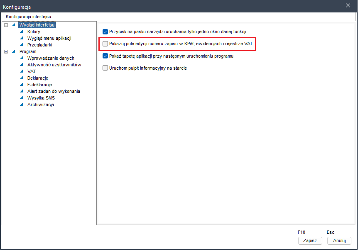
Task: Click the Konfiguracja interfejsu header text
Action: [x=29, y=17]
